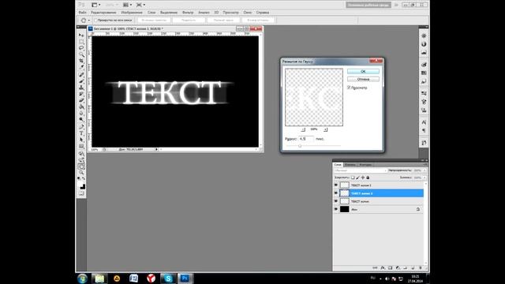Select the Pen tool
This screenshot has width=505, height=284.
[x=81, y=126]
